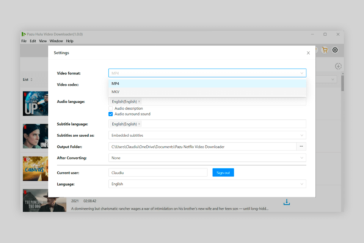Screen dimensions: 364x243
Task: Minimize the Pazu window
Action: (x=312, y=34)
